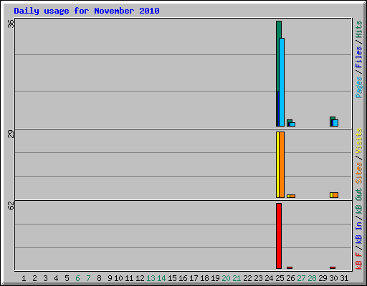Click green weekend day label 20

click(x=226, y=278)
